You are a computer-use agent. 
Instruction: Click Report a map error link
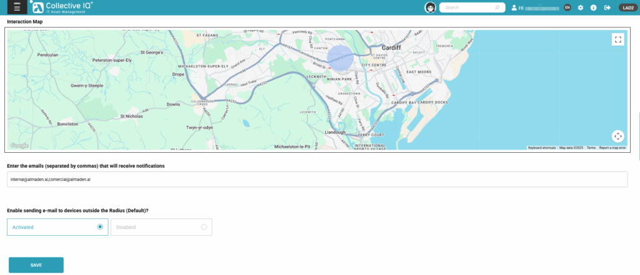(612, 148)
